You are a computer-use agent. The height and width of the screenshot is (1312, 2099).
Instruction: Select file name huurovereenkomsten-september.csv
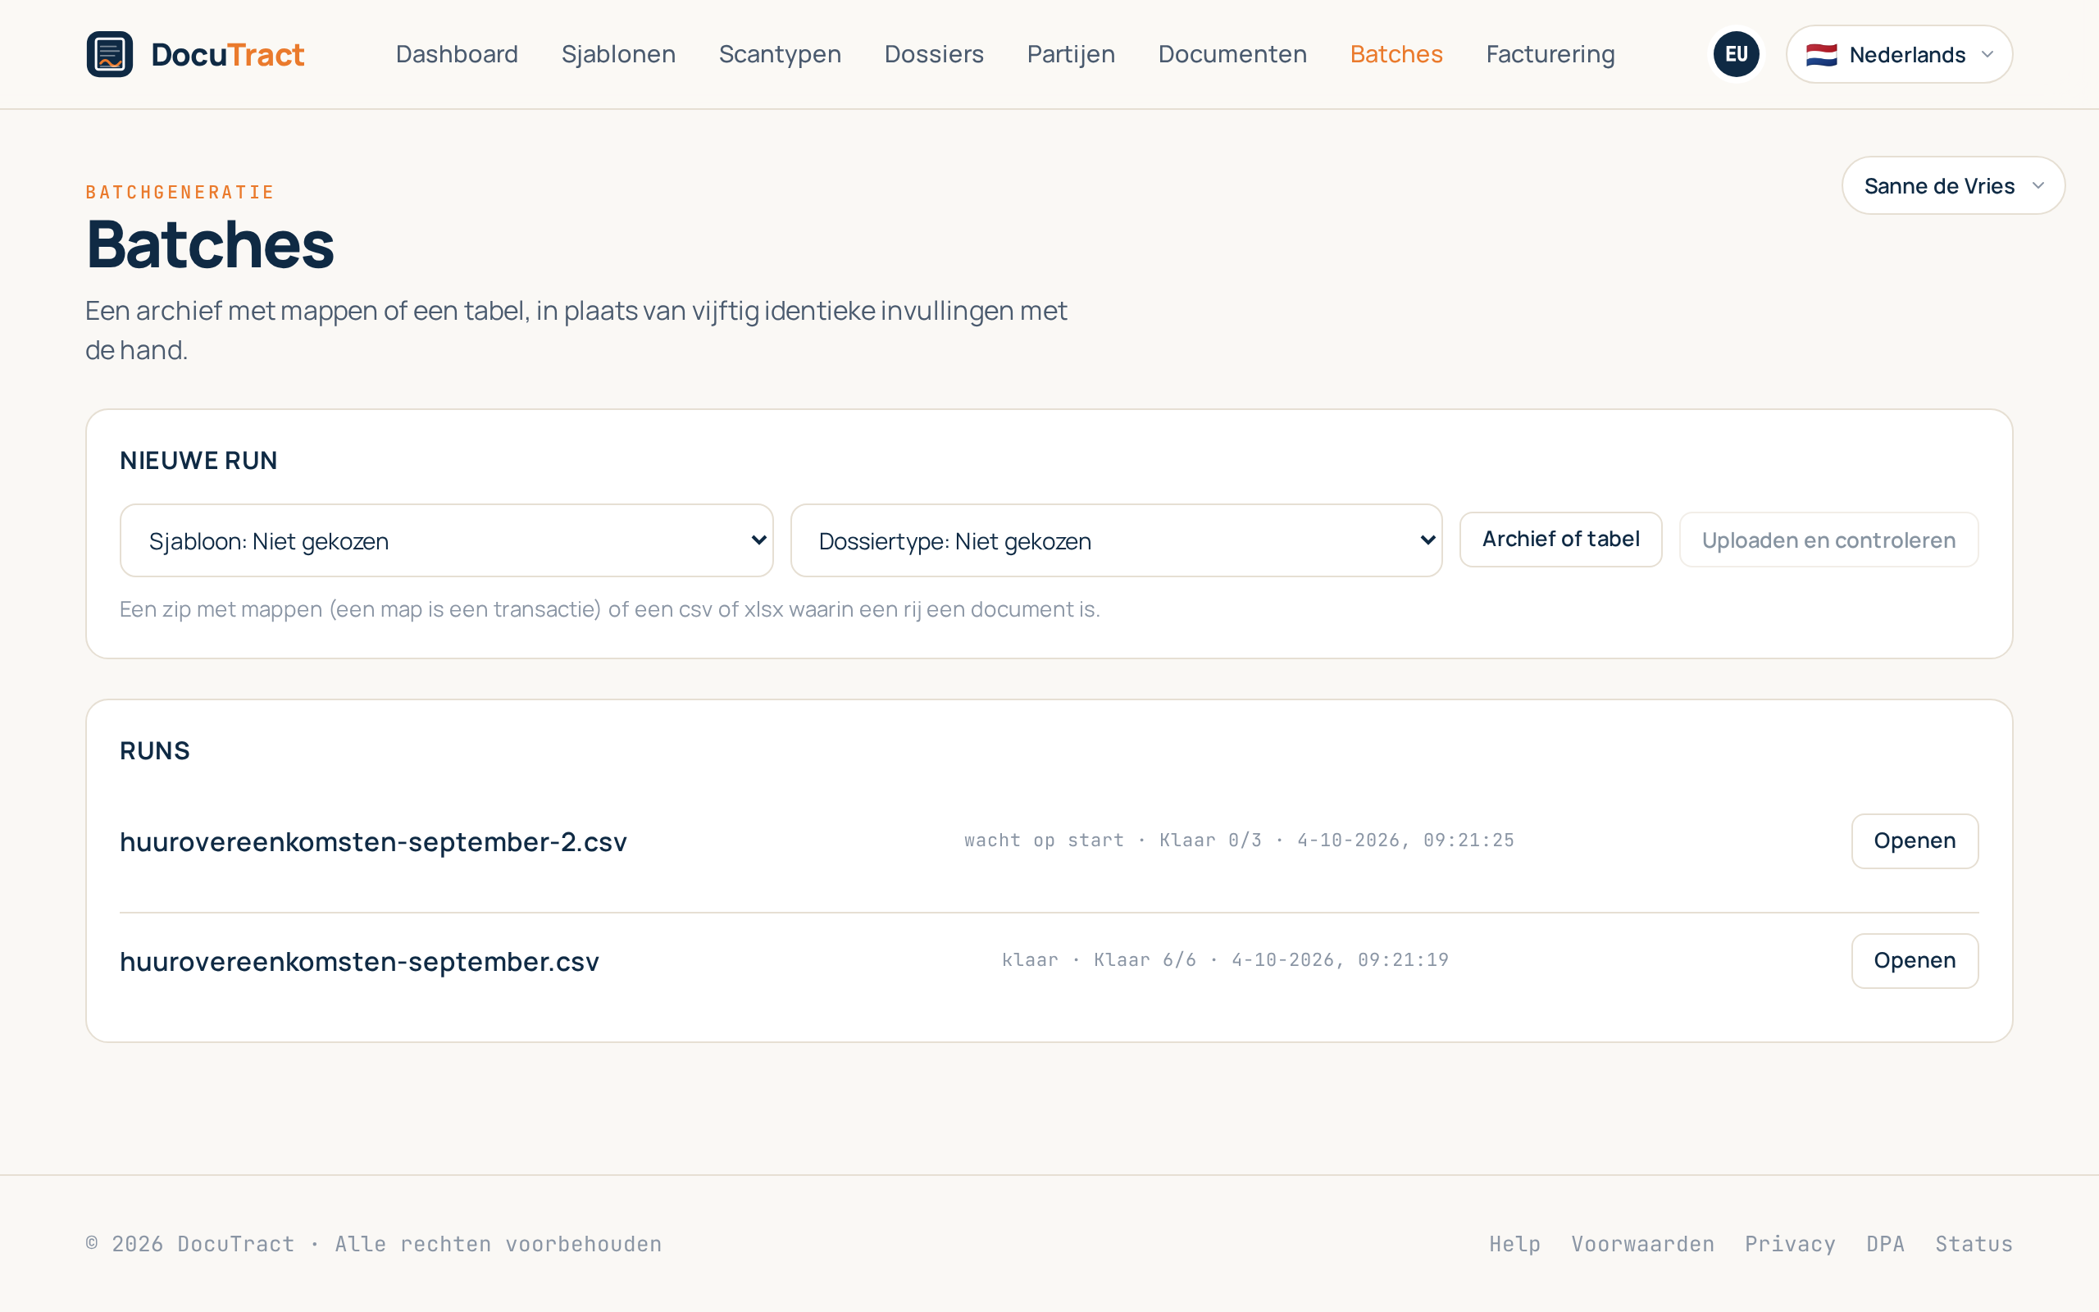pos(359,961)
